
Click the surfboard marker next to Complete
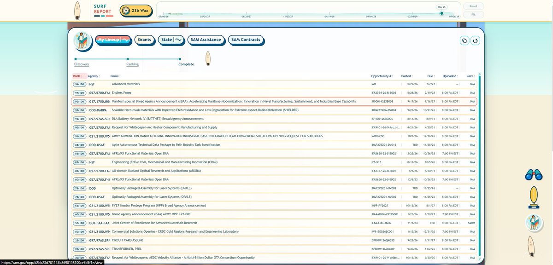click(208, 58)
